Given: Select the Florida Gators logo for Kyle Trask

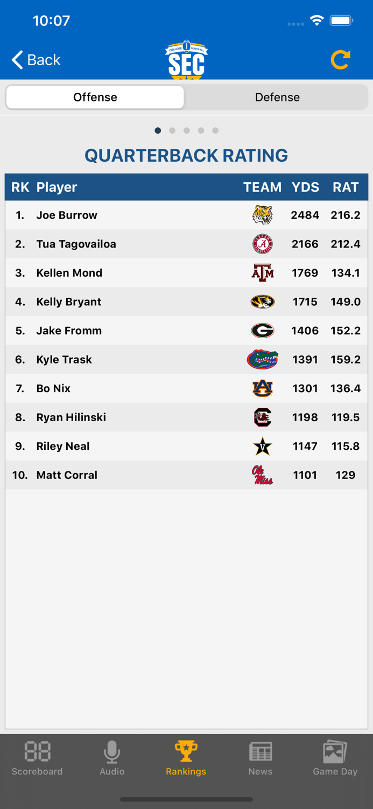Looking at the screenshot, I should coord(262,359).
